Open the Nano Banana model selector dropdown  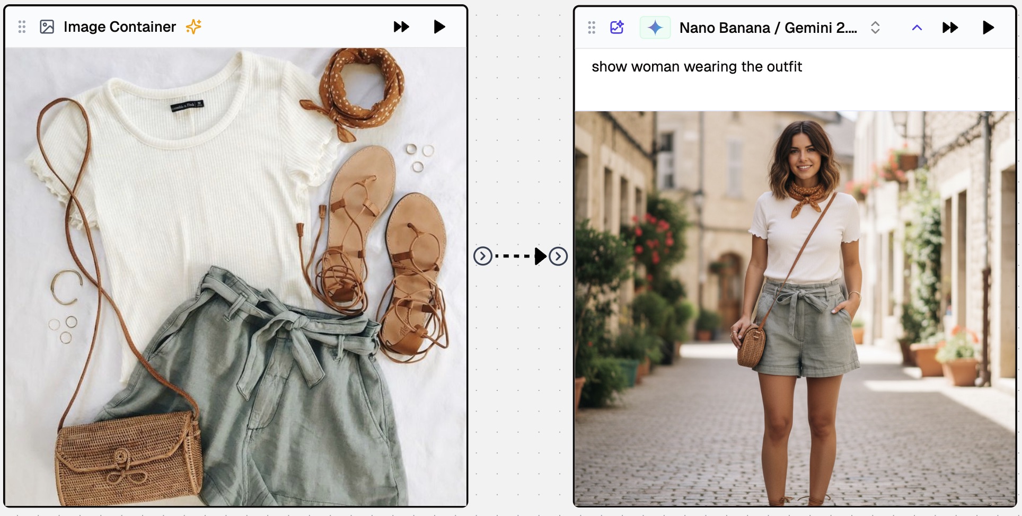(875, 28)
